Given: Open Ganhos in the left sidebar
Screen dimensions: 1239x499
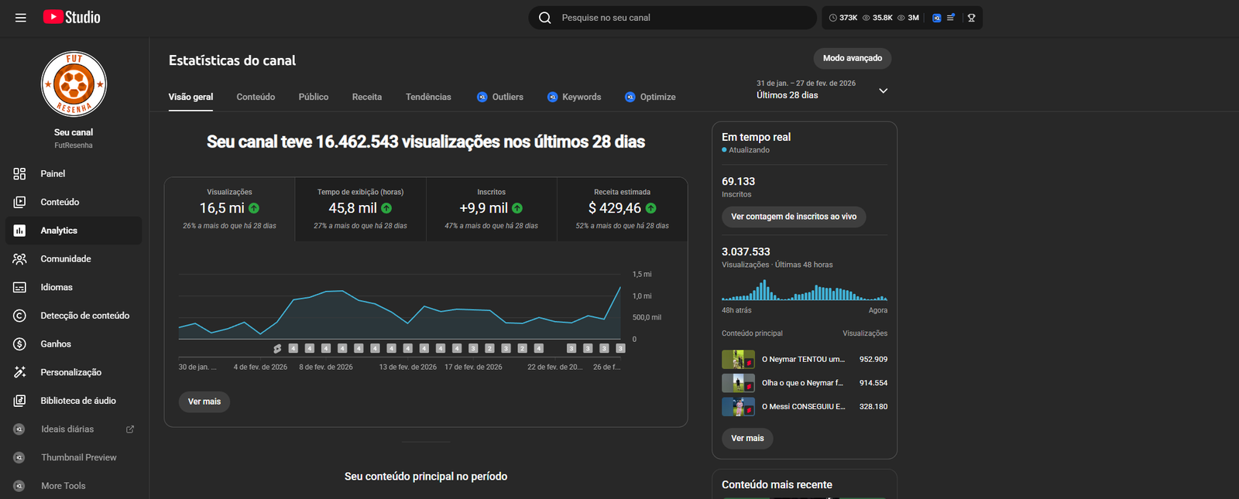Looking at the screenshot, I should [x=55, y=344].
